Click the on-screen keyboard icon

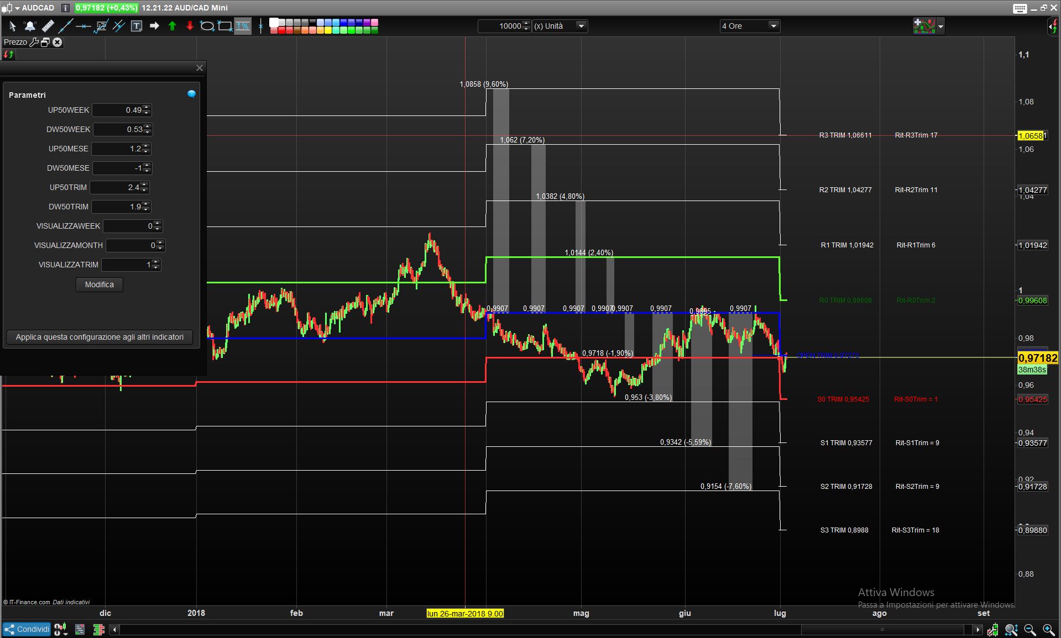coord(1020,8)
